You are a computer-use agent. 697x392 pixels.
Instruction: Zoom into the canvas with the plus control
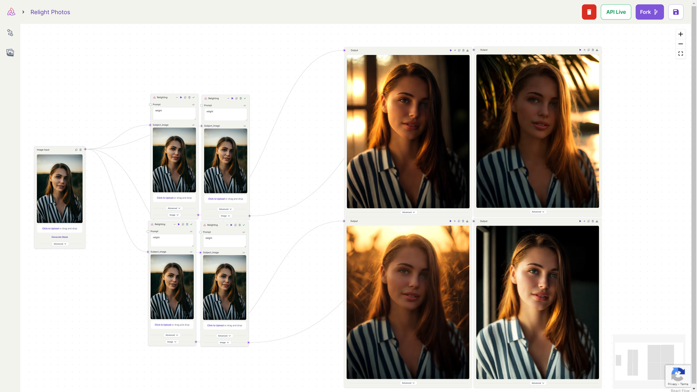[680, 34]
